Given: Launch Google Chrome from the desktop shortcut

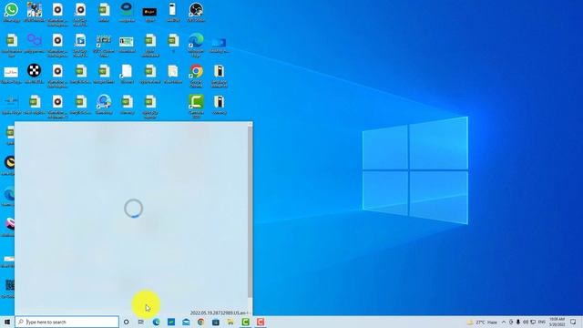Looking at the screenshot, I should pyautogui.click(x=196, y=75).
